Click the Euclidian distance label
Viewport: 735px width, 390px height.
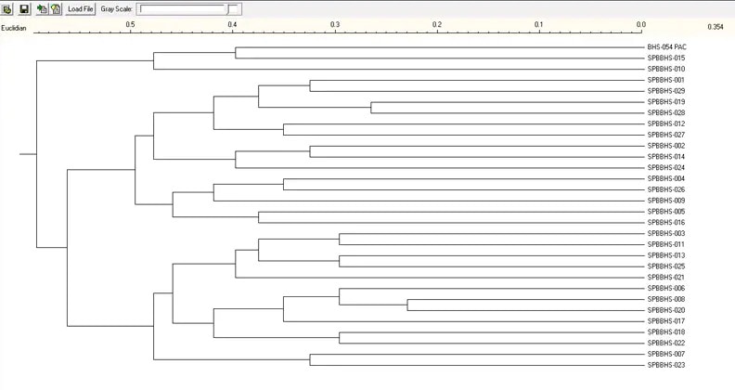14,26
